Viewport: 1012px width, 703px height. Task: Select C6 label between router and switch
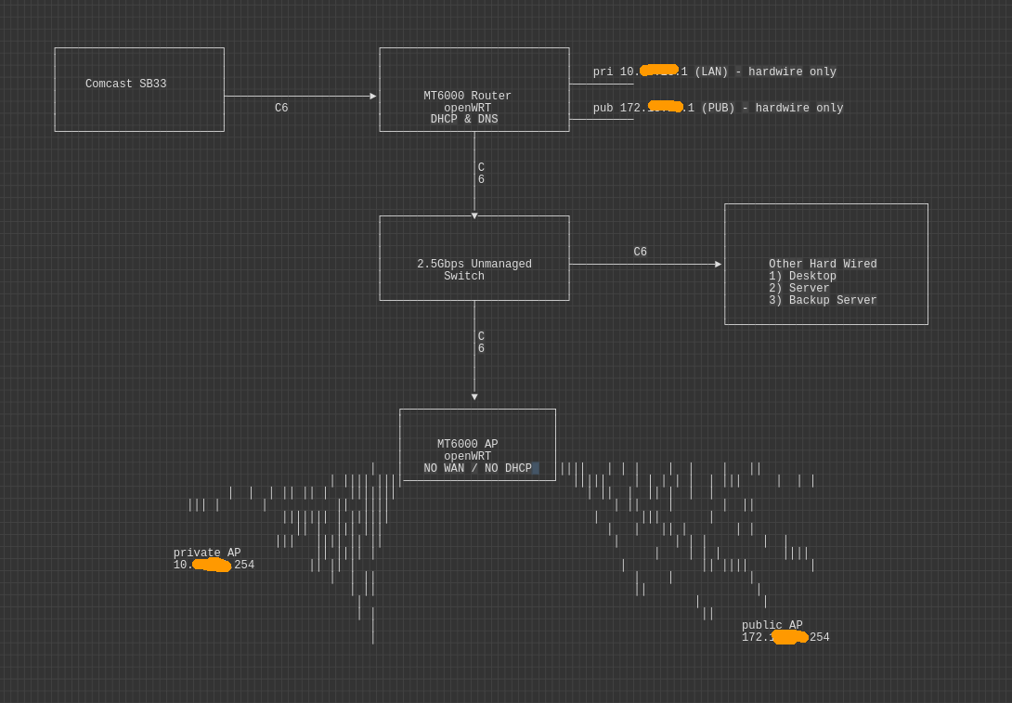[x=481, y=174]
